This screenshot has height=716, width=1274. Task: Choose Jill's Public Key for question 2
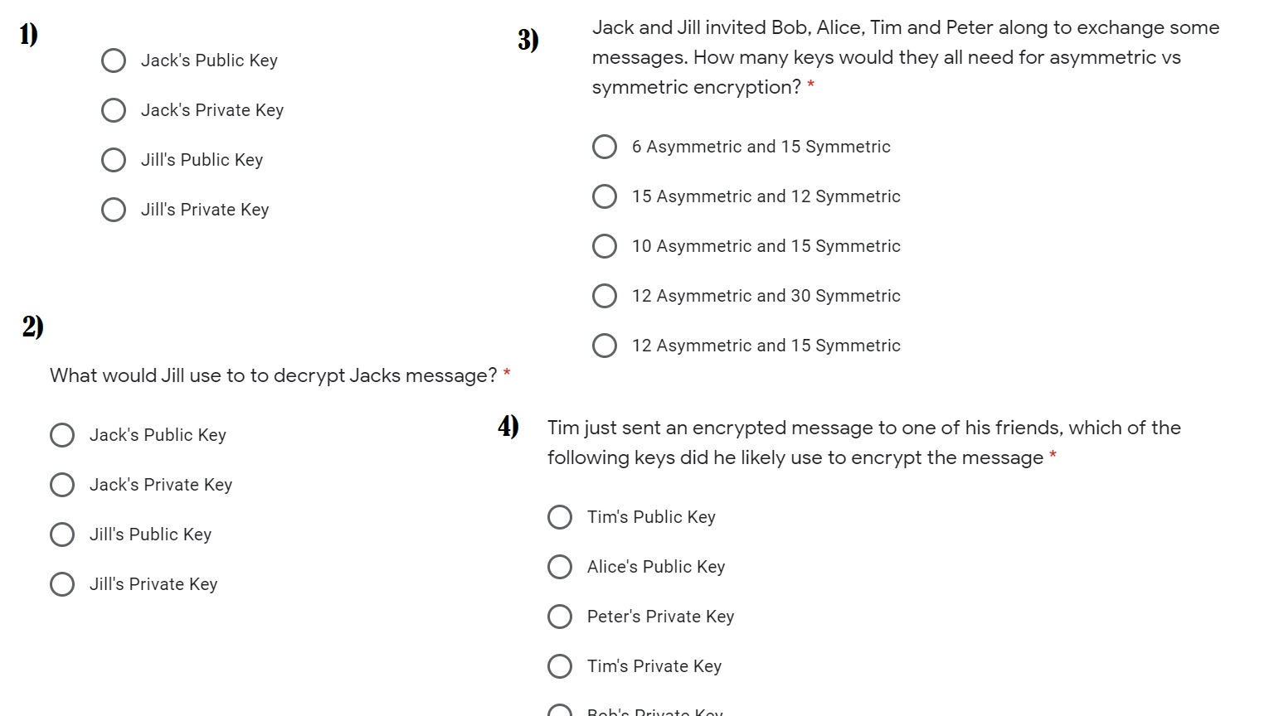[x=62, y=535]
